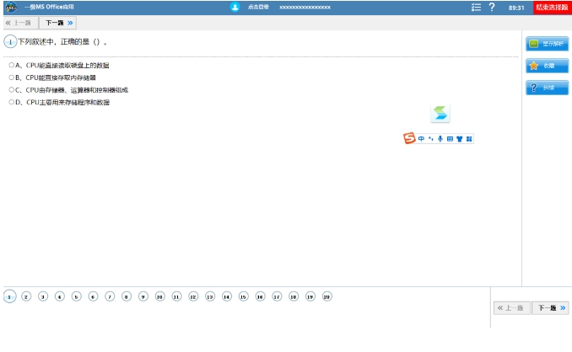This screenshot has height=352, width=572.
Task: Jump to question 16 in navigator
Action: pos(260,296)
